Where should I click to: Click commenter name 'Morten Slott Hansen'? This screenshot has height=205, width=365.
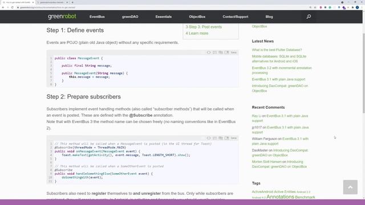266,162
